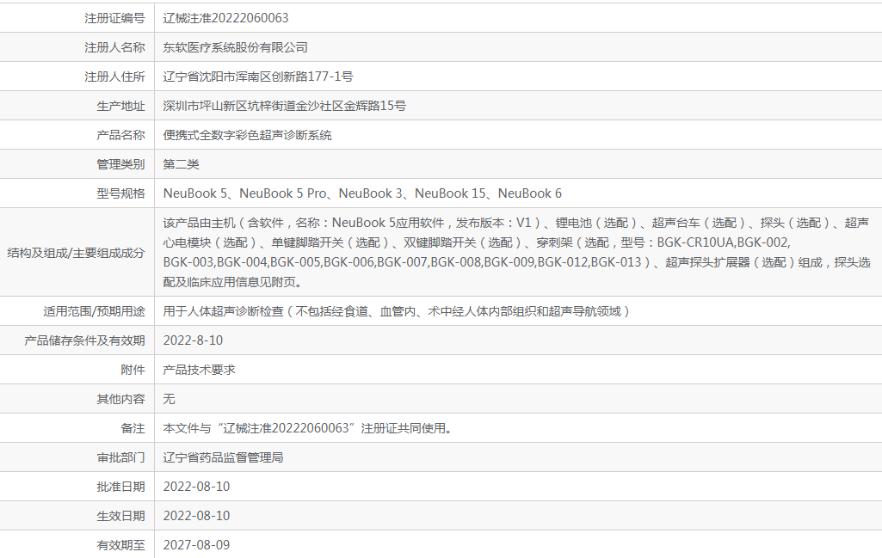This screenshot has height=558, width=882.
Task: Select the 审批部门 label
Action: coord(121,457)
